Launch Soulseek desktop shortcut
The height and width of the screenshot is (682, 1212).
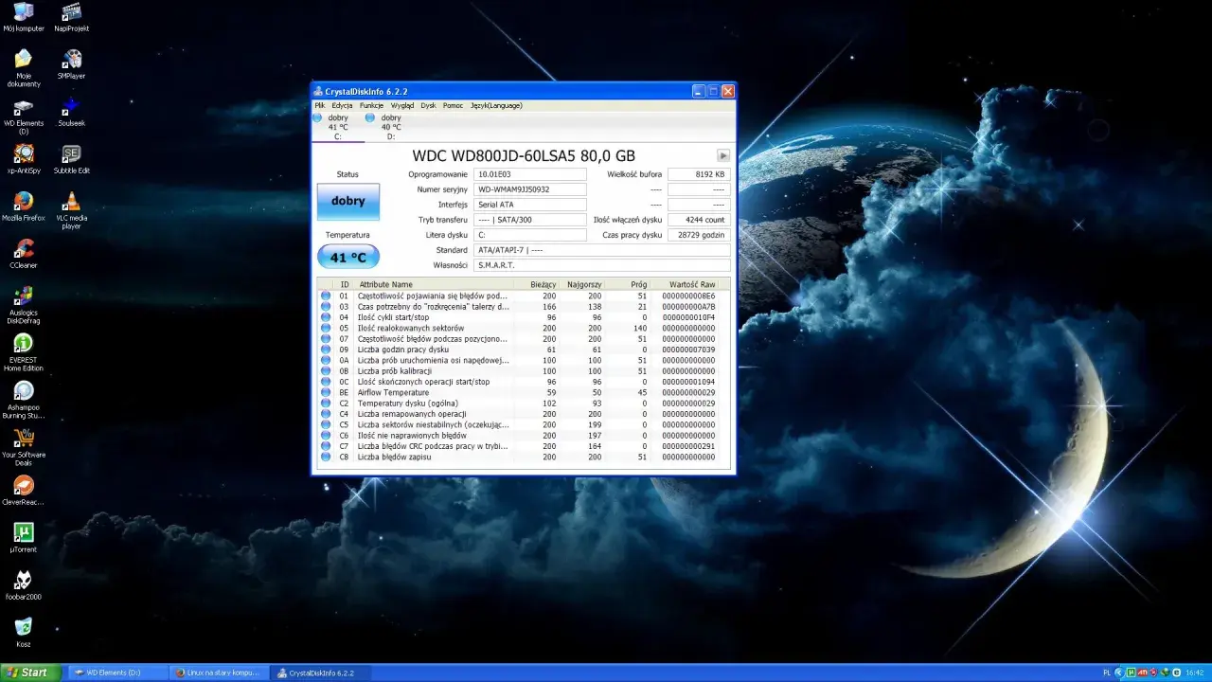pos(71,112)
